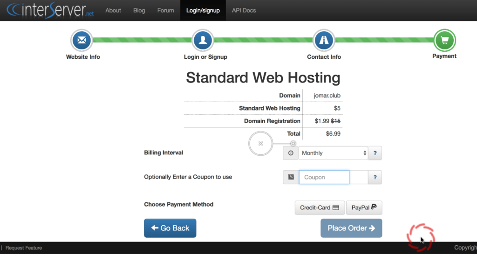Open help for Billing Interval
Screen dimensions: 477x263
click(375, 153)
